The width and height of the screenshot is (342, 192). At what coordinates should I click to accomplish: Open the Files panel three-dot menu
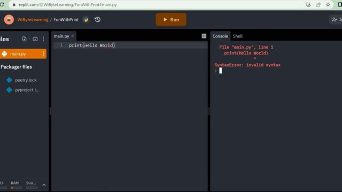pyautogui.click(x=43, y=39)
